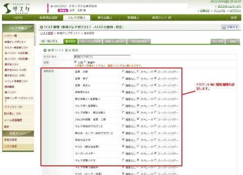Select the 準備中 status radio button
The height and width of the screenshot is (175, 243).
click(85, 62)
